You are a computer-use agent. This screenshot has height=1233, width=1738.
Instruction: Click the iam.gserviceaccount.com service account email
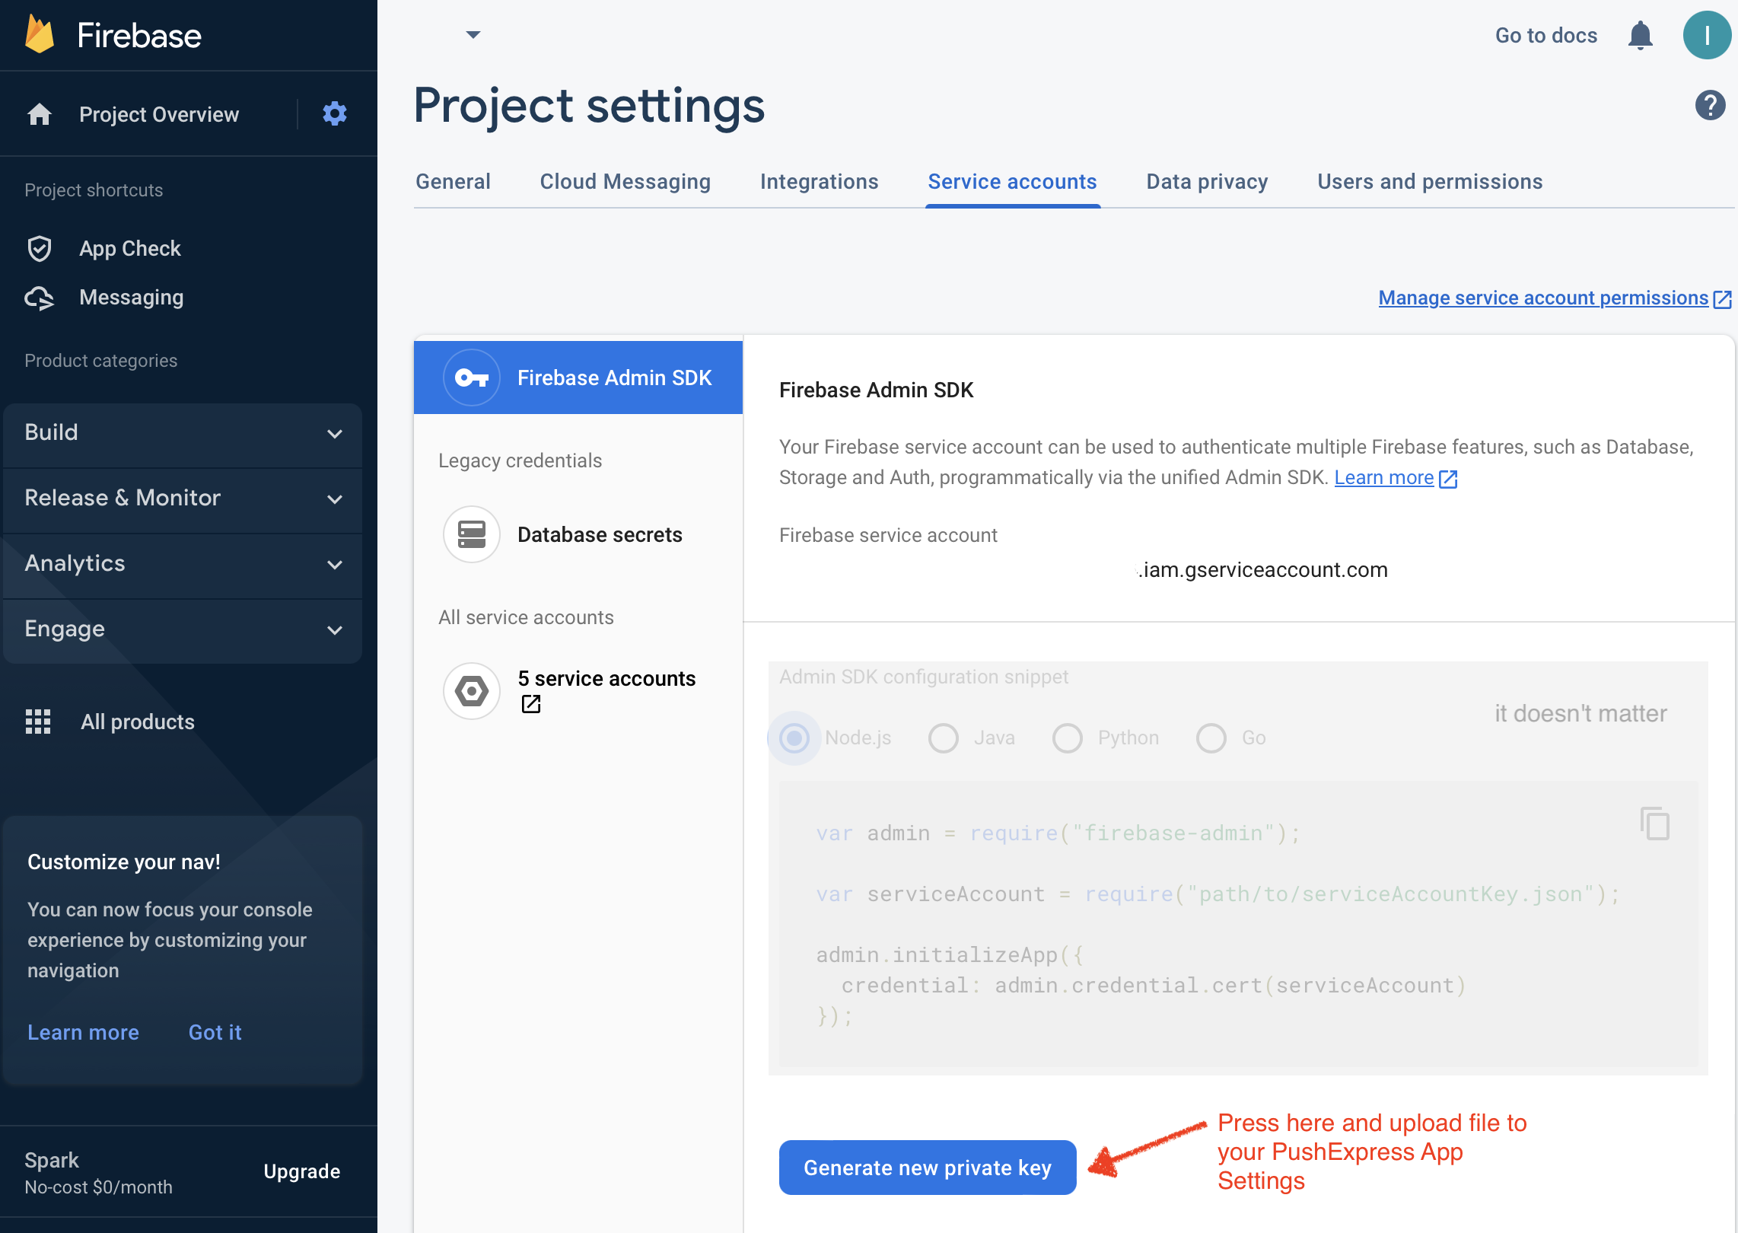[1262, 570]
